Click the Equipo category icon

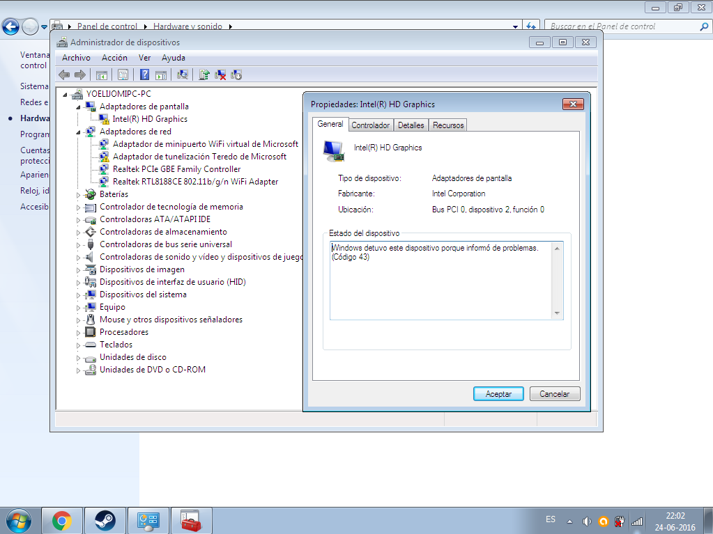click(x=91, y=308)
